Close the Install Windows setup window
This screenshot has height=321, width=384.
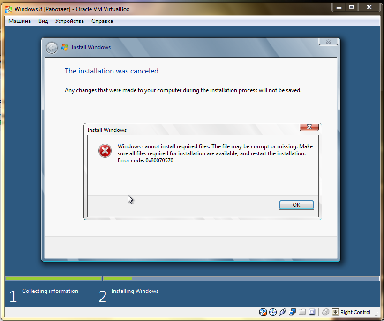pyautogui.click(x=328, y=41)
